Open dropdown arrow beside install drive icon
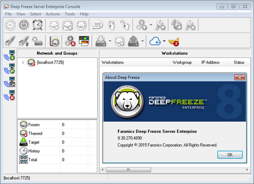Viewport: 254px width, 184px height. [x=110, y=41]
